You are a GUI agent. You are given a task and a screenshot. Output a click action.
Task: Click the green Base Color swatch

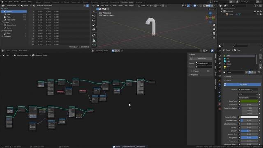249,102
